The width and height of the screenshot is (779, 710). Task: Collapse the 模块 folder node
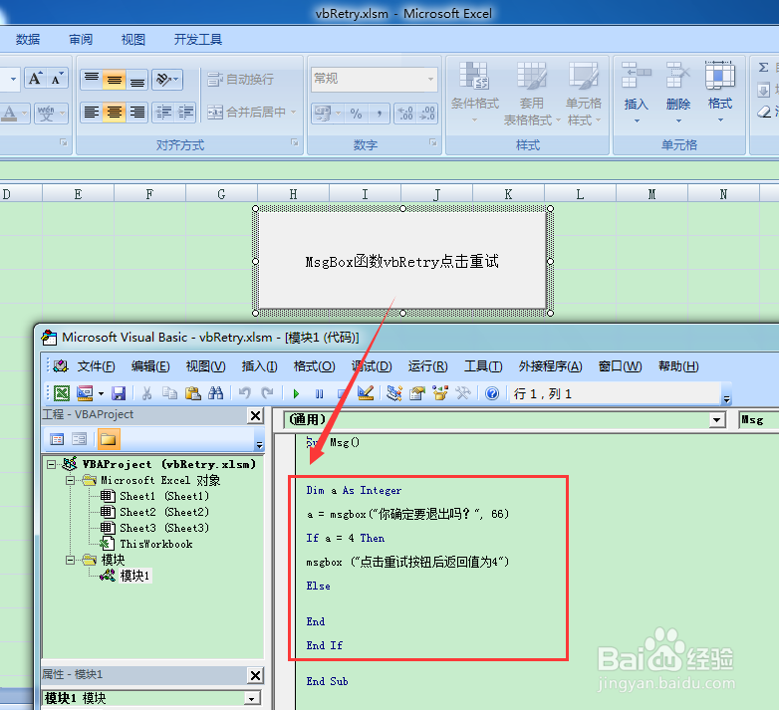pyautogui.click(x=70, y=560)
